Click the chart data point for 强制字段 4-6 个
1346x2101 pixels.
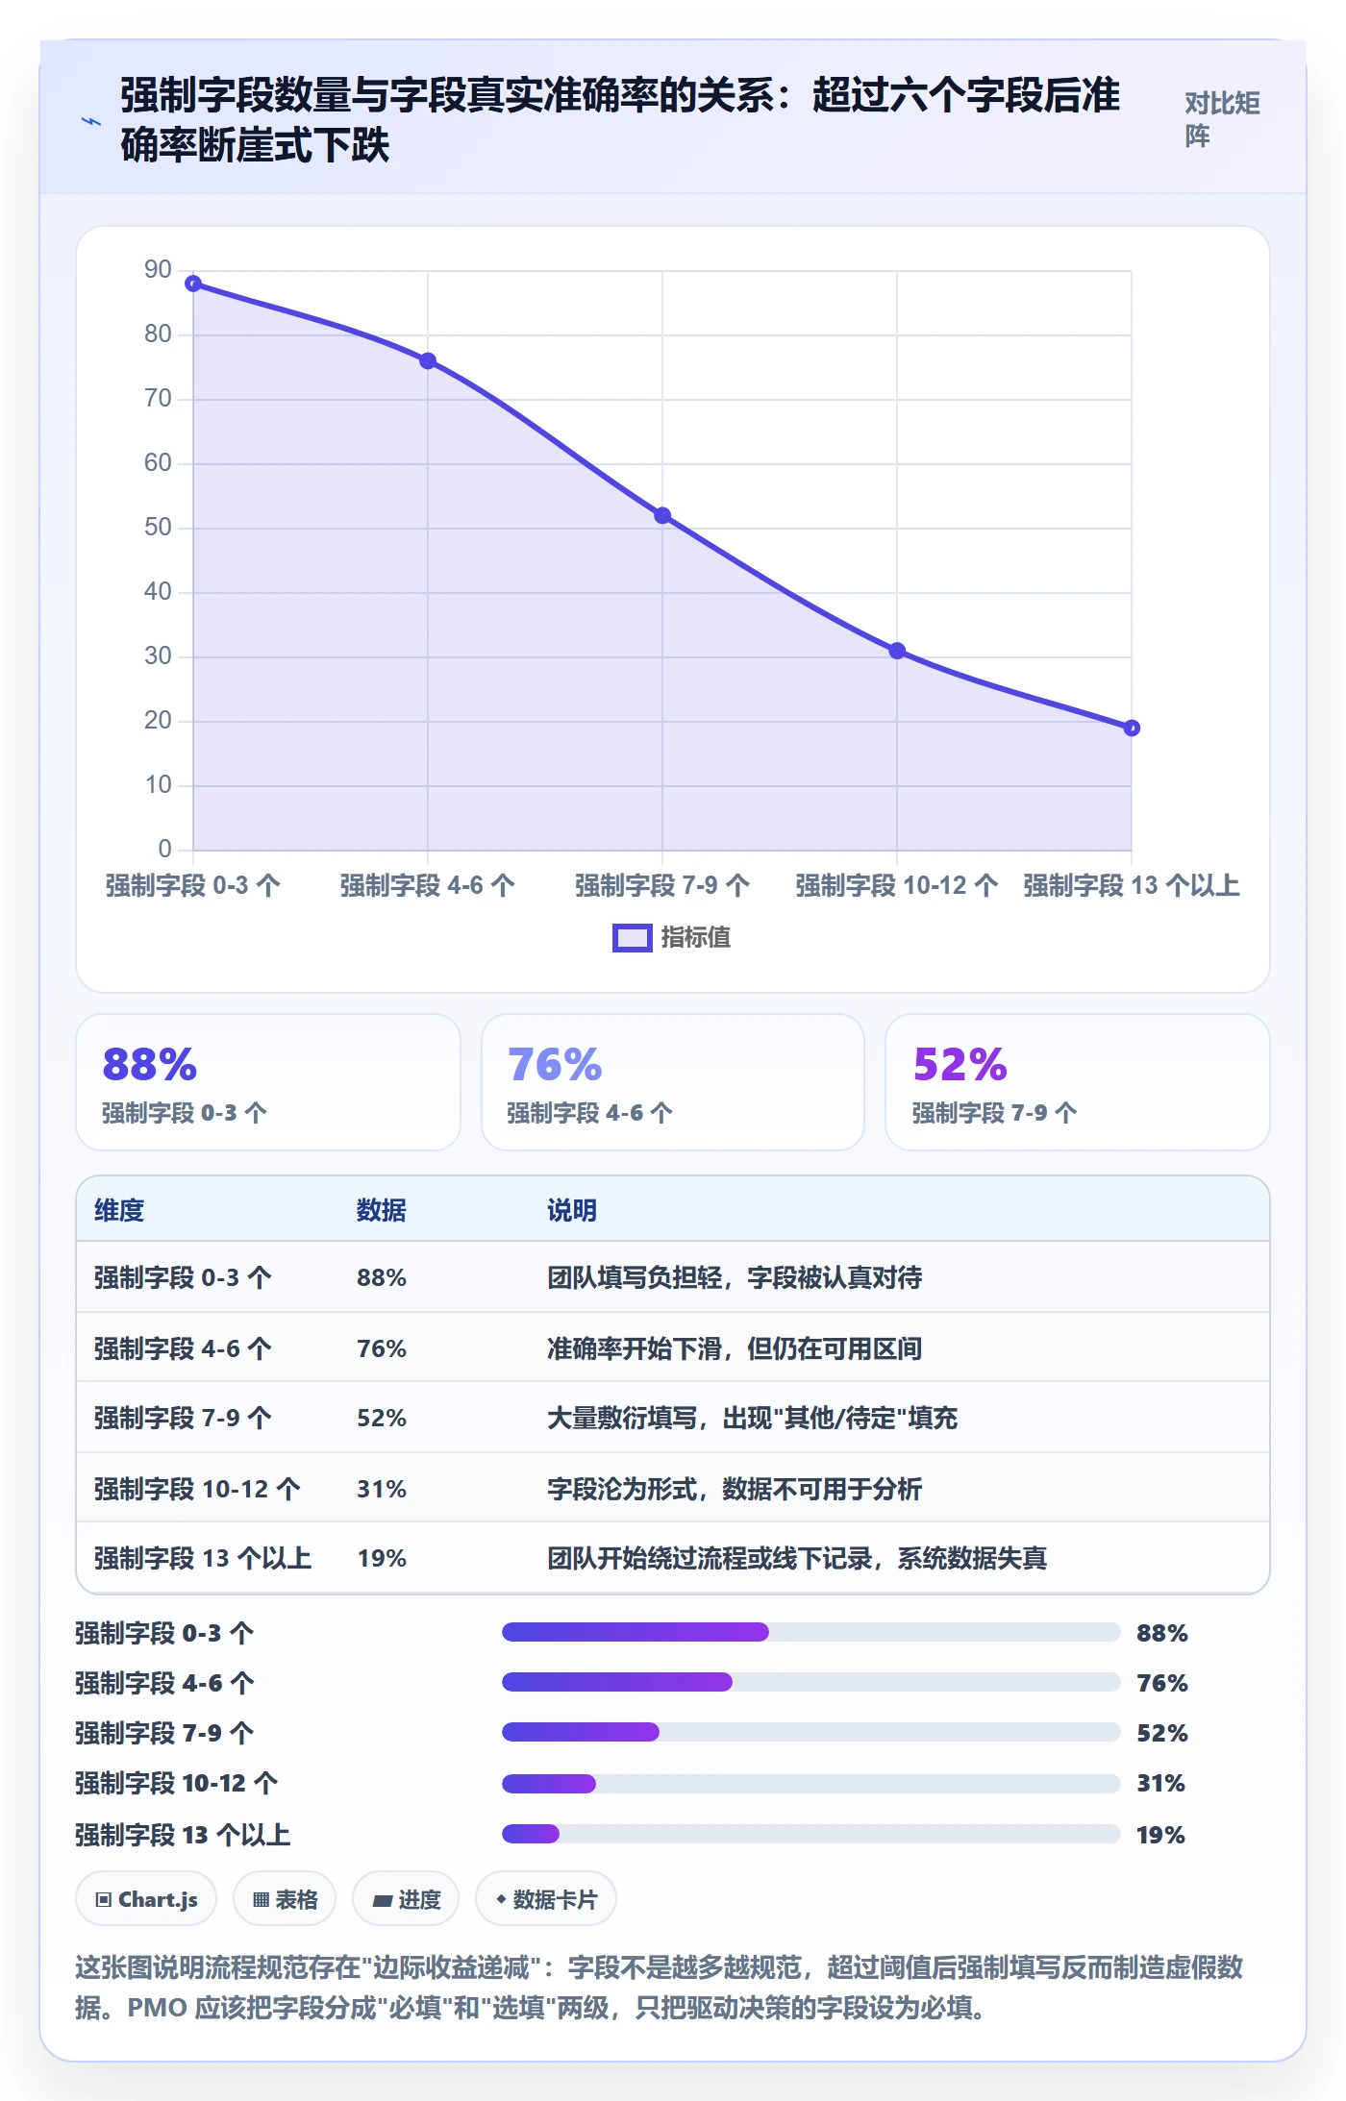pyautogui.click(x=428, y=361)
